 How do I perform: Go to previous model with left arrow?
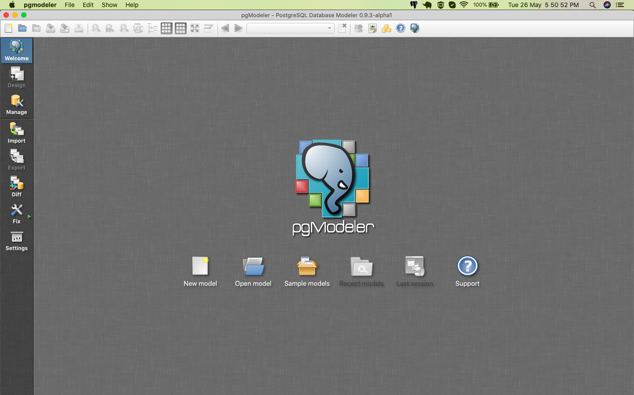(225, 29)
